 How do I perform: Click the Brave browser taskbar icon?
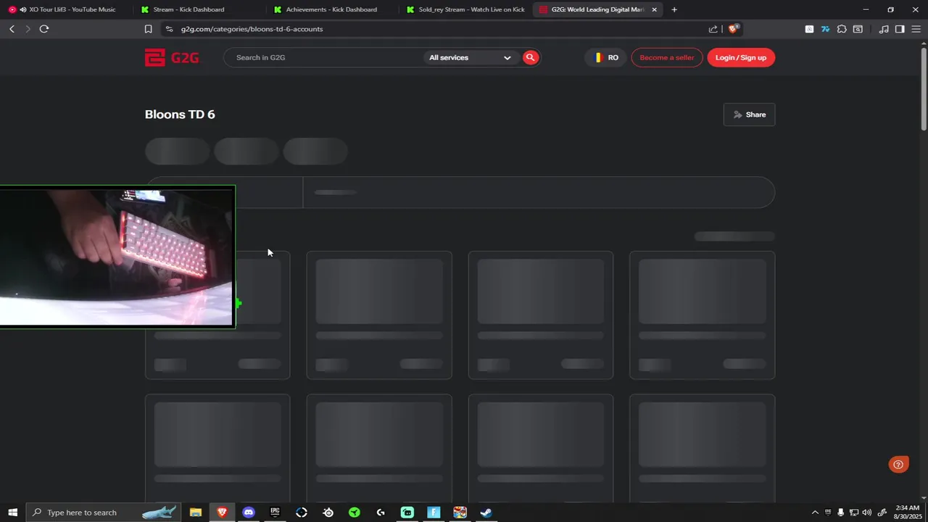click(222, 513)
